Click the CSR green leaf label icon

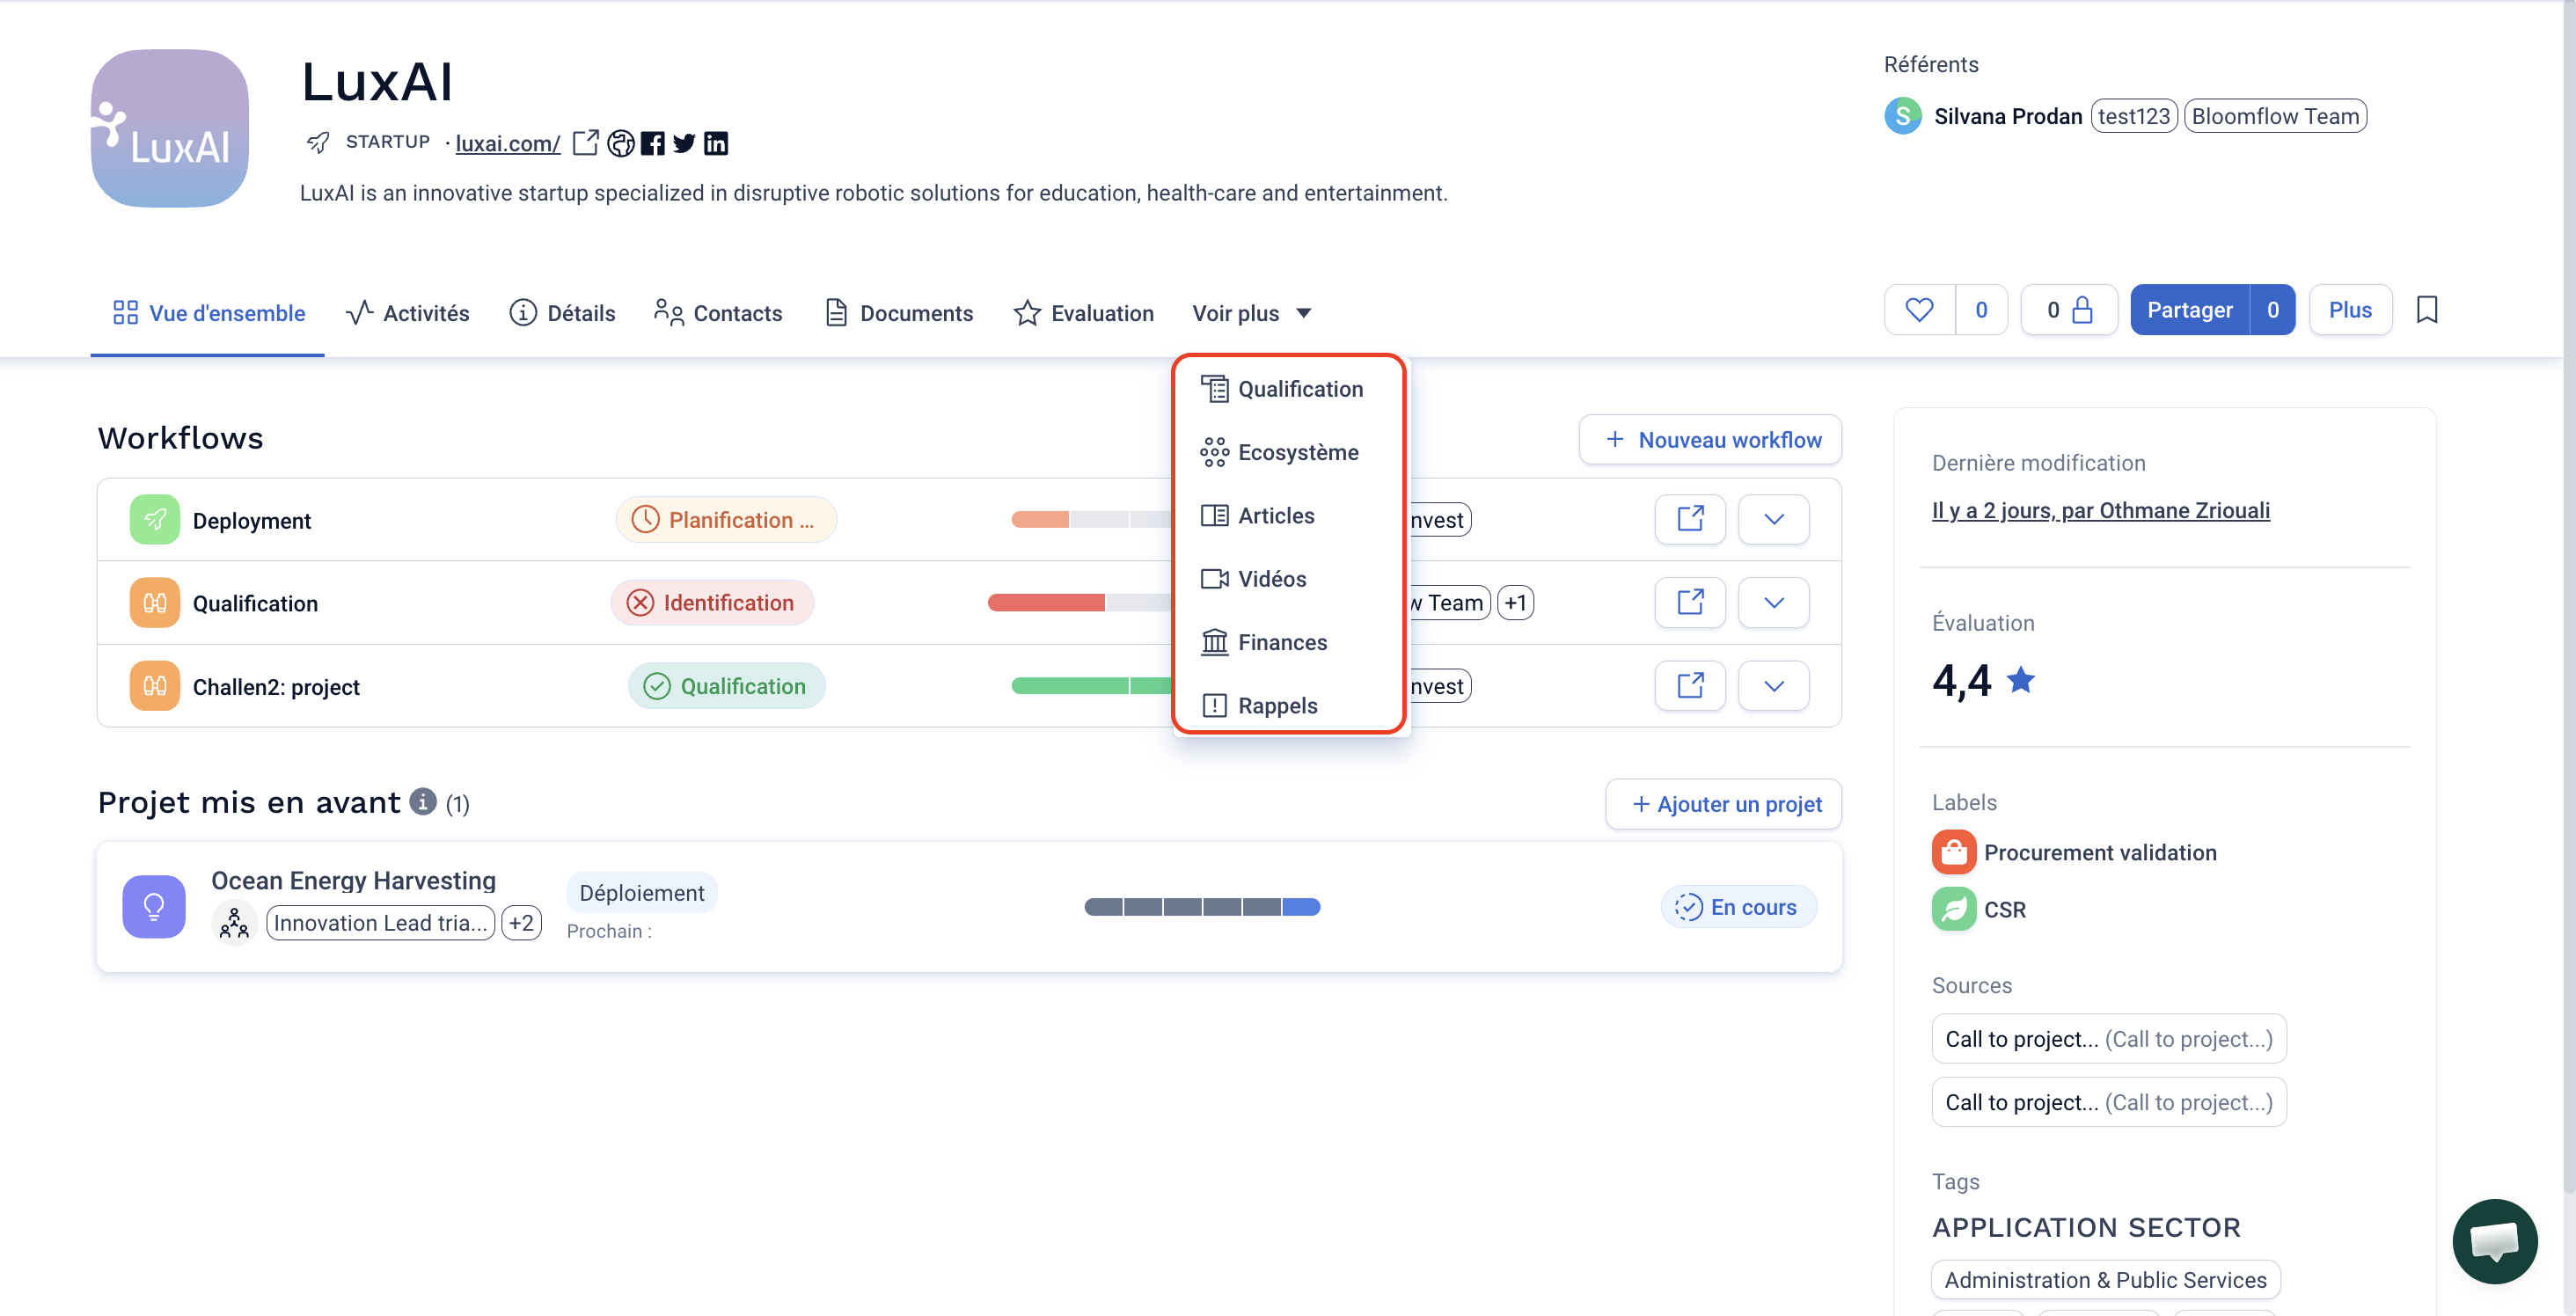click(1954, 909)
